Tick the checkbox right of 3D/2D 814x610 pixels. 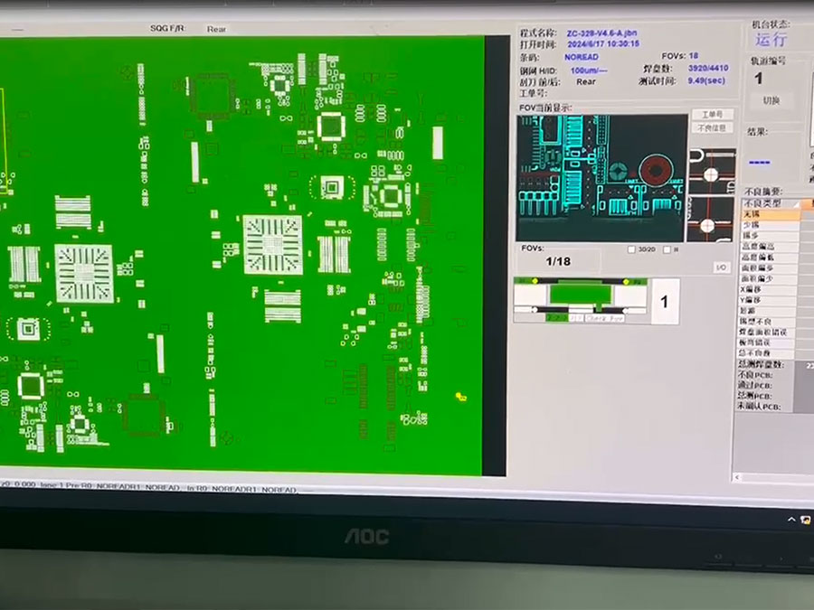(x=667, y=249)
